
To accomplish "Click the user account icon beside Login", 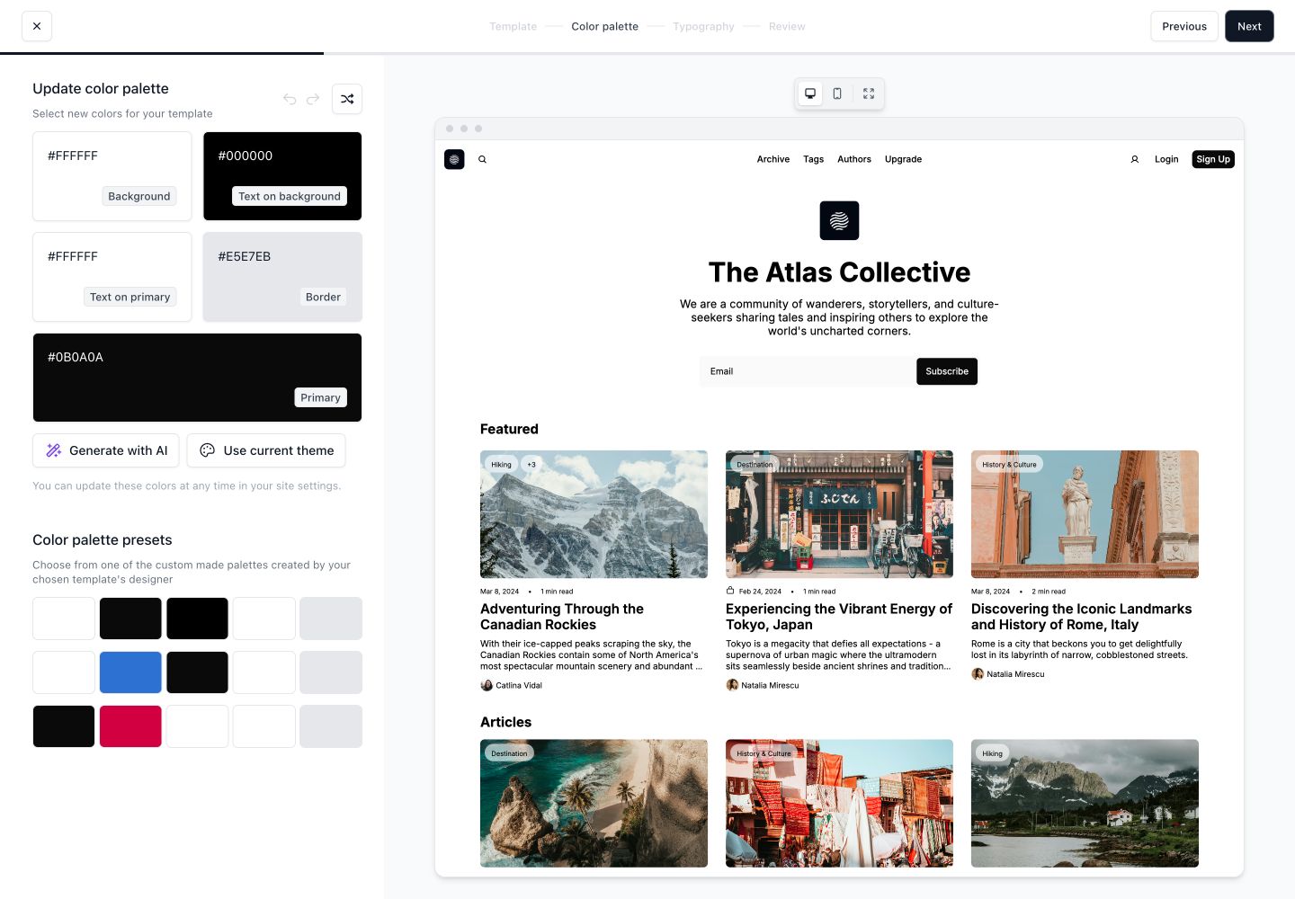I will pyautogui.click(x=1135, y=159).
